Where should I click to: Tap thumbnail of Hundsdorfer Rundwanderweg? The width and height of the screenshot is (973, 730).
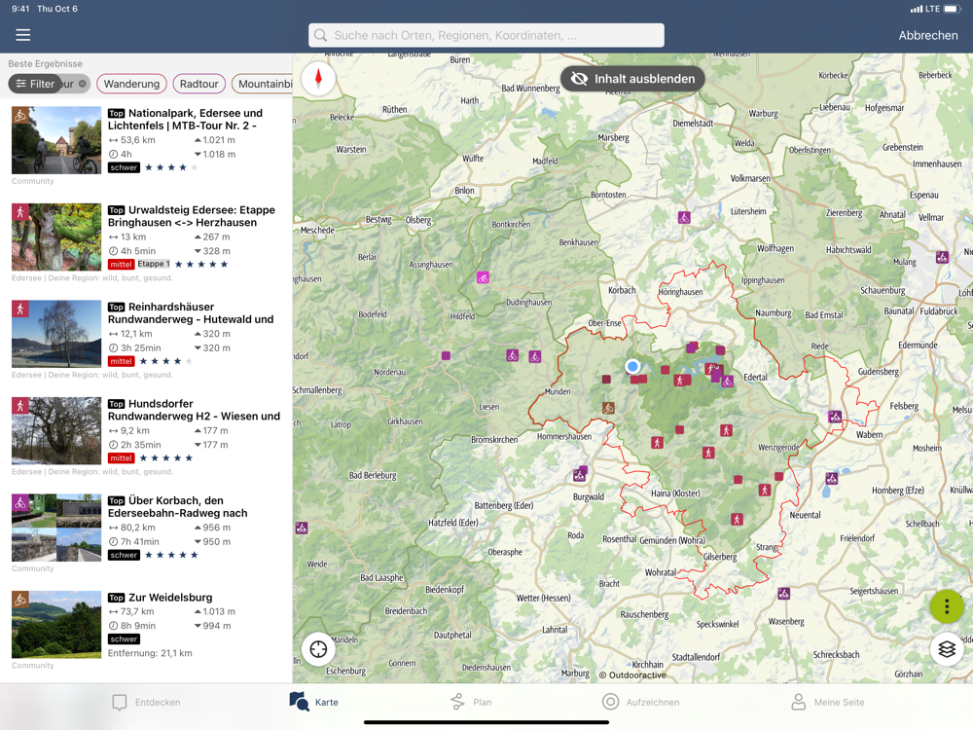click(x=56, y=430)
